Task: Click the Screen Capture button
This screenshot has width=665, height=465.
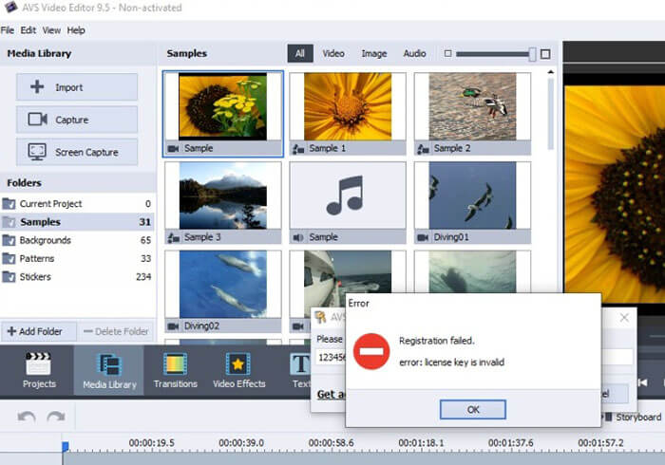Action: coord(77,152)
